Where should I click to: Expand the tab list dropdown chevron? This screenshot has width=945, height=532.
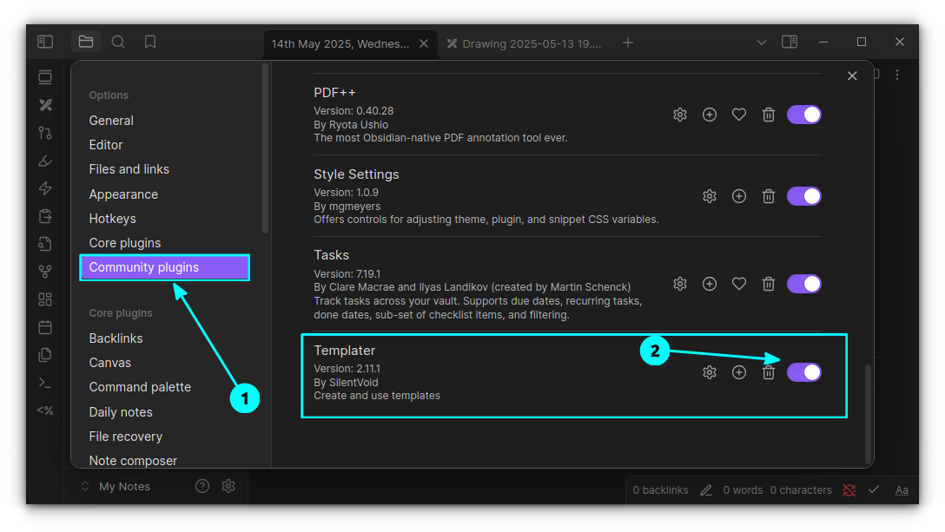click(762, 43)
